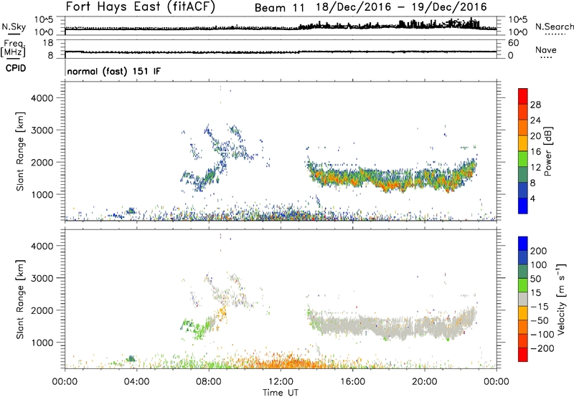Click 'Velocity [m s-1]' color bar title
This screenshot has width=574, height=397.
pos(561,300)
